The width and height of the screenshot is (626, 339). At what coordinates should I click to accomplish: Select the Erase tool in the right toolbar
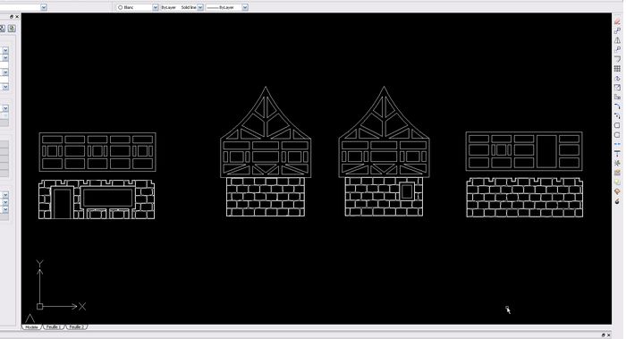coord(618,21)
